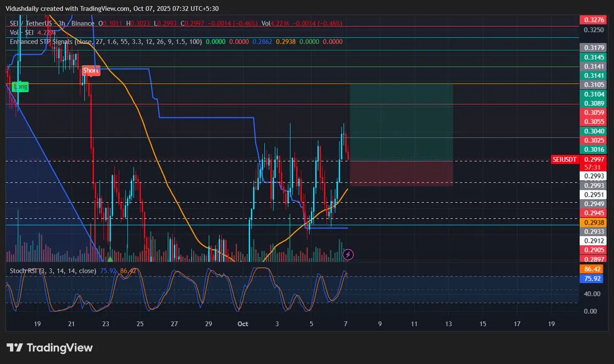
Task: Click the red 0.3025 price label
Action: pos(594,140)
